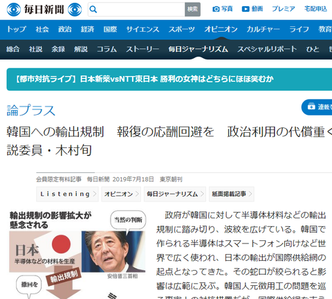Image resolution: width=332 pixels, height=299 pixels.
Task: Click the gray 検索 search button
Action: click(192, 10)
